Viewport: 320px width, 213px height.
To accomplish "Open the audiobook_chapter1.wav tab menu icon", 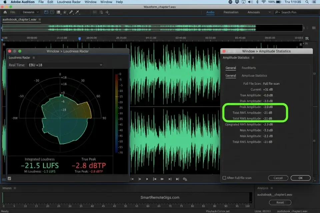I will click(40, 20).
